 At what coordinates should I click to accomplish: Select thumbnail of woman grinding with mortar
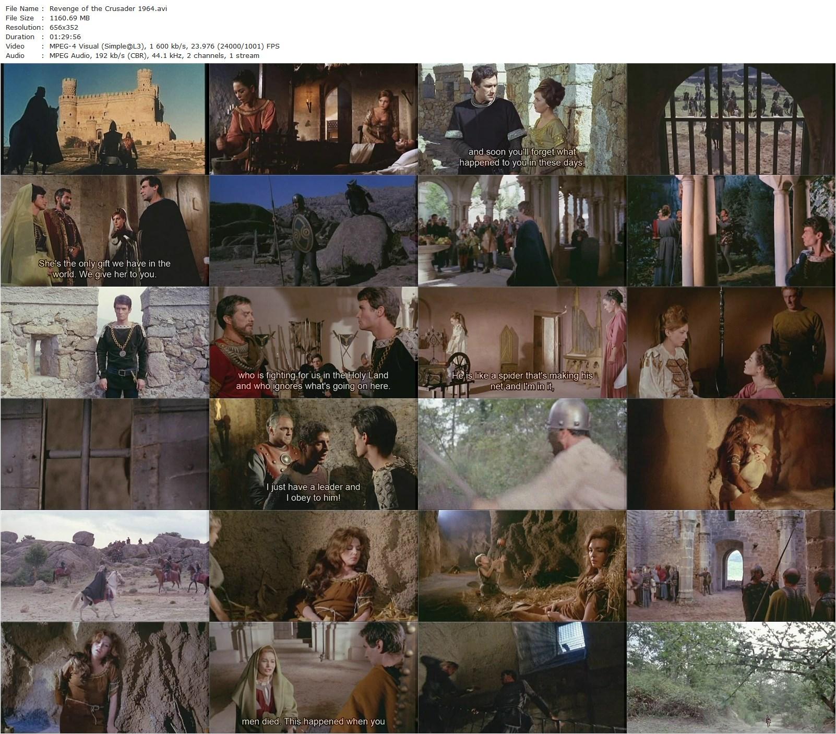313,119
